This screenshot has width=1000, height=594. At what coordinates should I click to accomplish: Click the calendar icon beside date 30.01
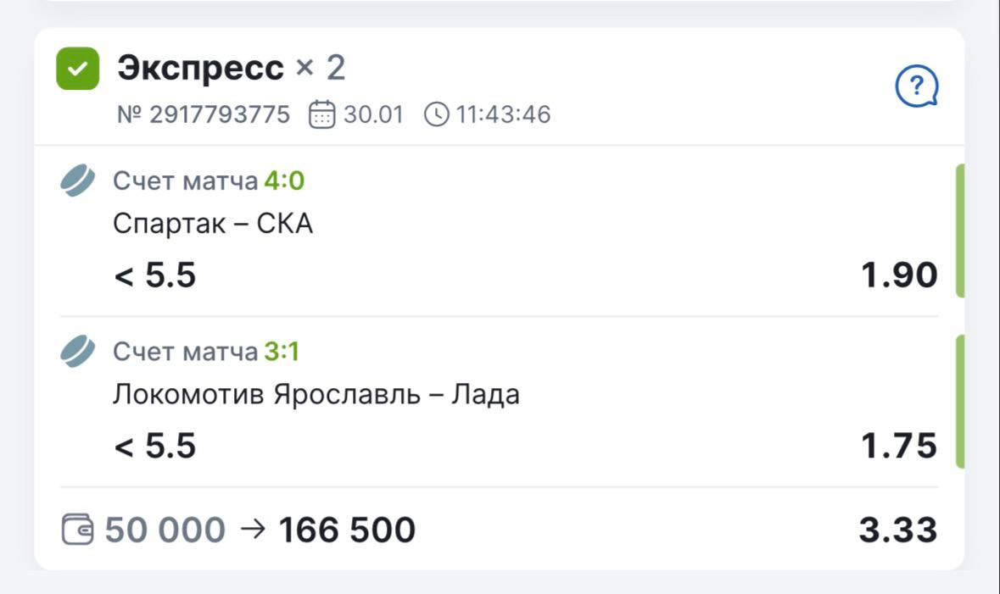tap(321, 114)
